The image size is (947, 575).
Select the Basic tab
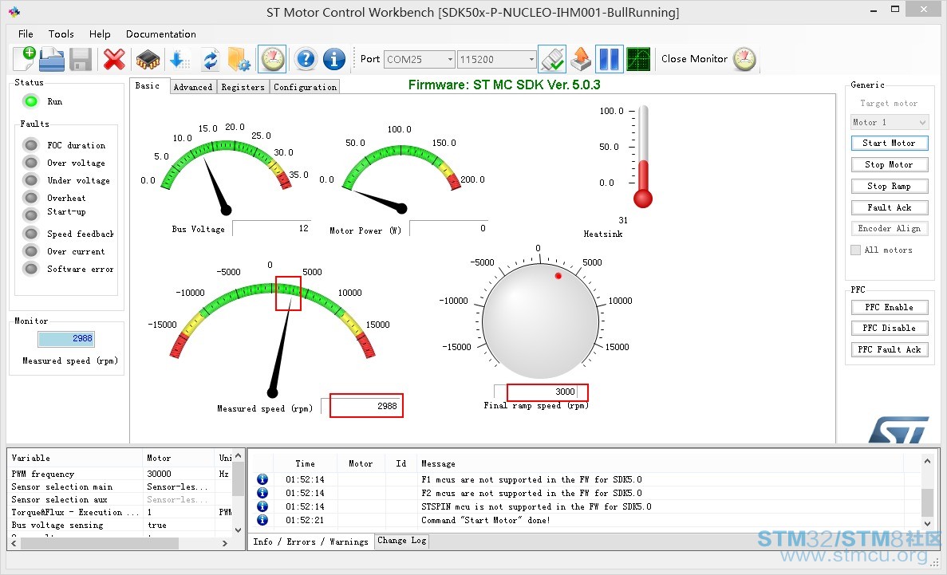coord(148,86)
